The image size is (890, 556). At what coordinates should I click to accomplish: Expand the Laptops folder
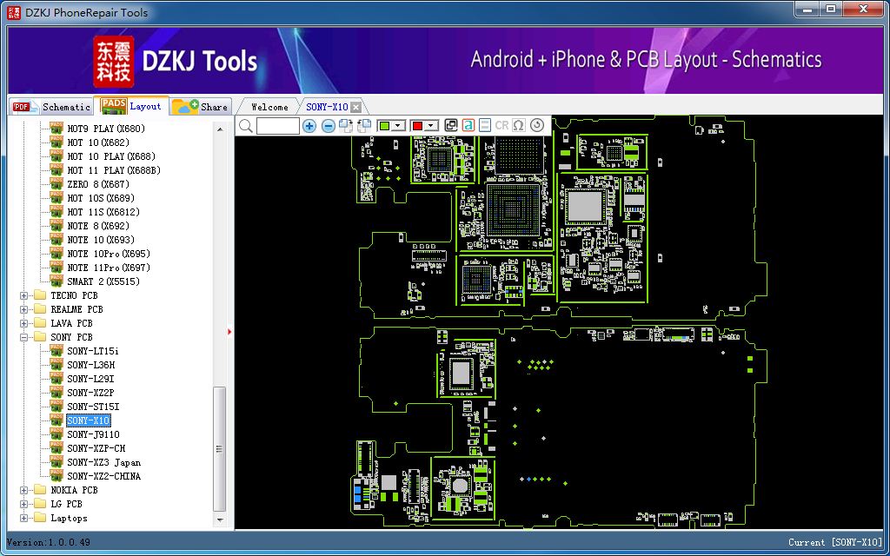(23, 518)
